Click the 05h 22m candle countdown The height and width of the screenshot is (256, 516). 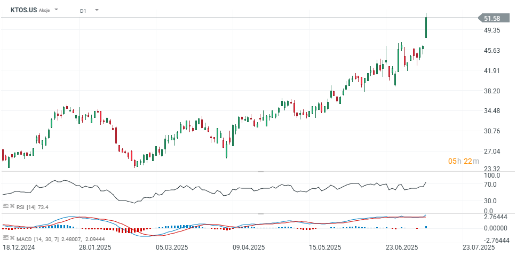click(x=464, y=161)
